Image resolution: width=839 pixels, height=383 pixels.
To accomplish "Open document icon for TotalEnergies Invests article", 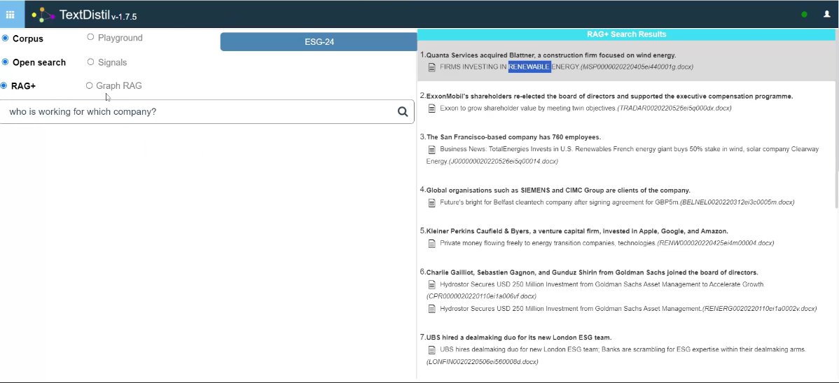I will coord(432,149).
